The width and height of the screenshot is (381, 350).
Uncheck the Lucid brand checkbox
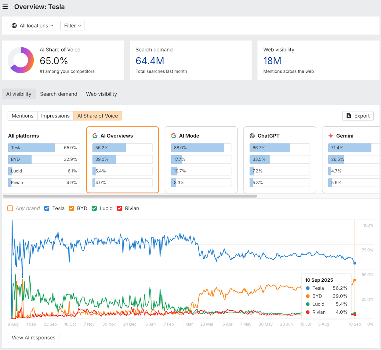pos(94,208)
